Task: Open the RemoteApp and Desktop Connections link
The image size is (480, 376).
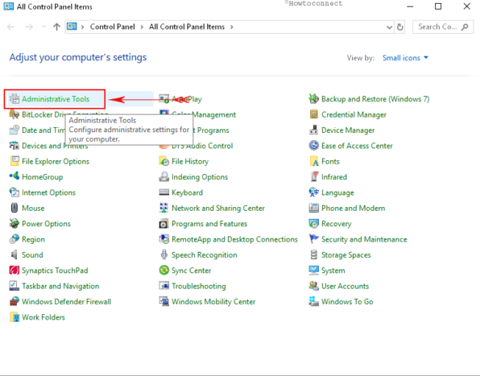Action: point(234,239)
